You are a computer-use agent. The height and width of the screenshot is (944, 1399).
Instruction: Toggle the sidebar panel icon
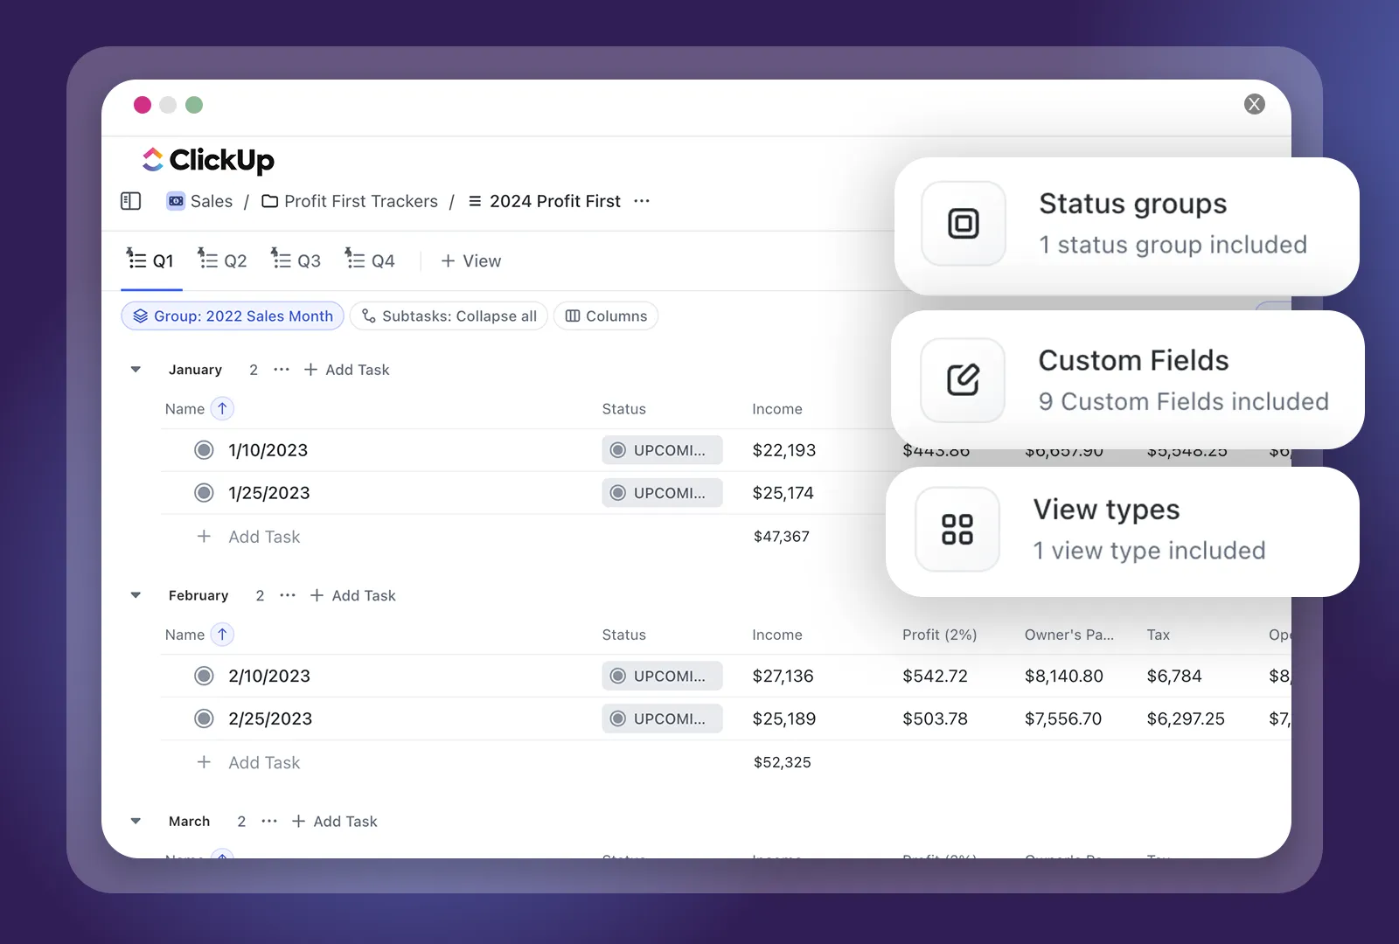pos(130,201)
